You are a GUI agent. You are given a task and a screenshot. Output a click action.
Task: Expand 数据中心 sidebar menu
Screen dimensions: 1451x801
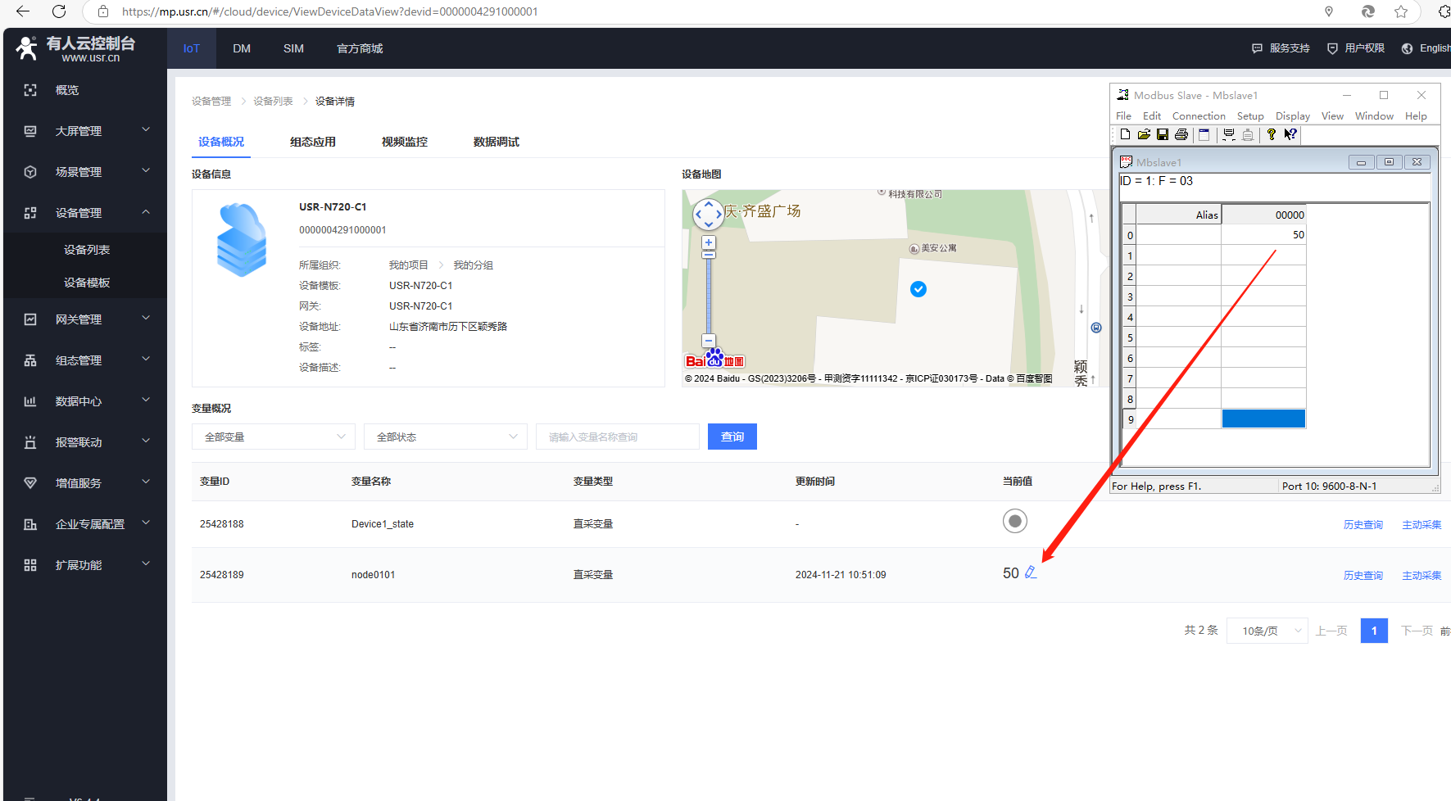85,401
